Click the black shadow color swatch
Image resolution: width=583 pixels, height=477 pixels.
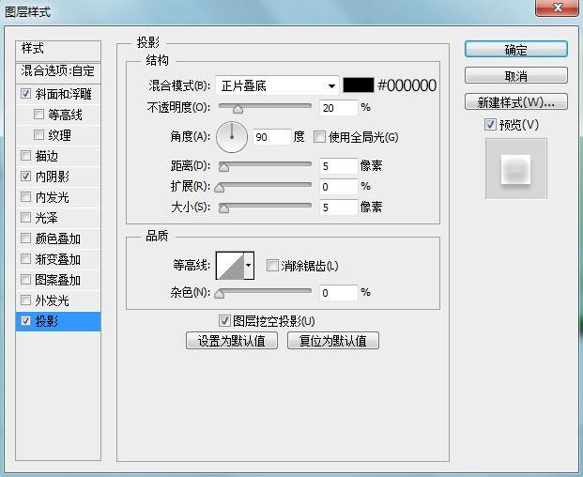358,85
